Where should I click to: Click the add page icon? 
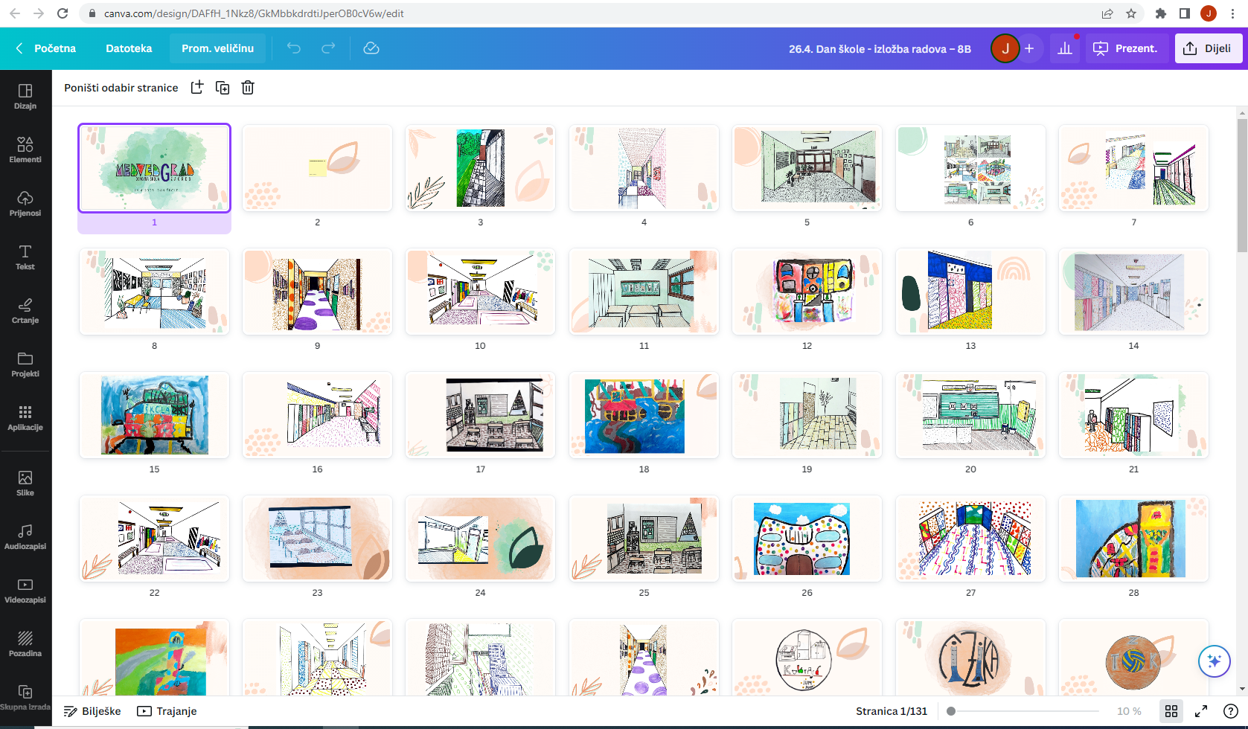[x=197, y=88]
